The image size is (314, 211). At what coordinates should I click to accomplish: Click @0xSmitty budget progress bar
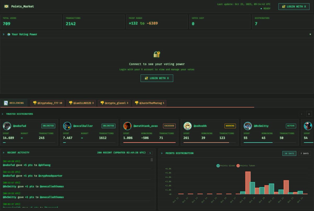270,143
